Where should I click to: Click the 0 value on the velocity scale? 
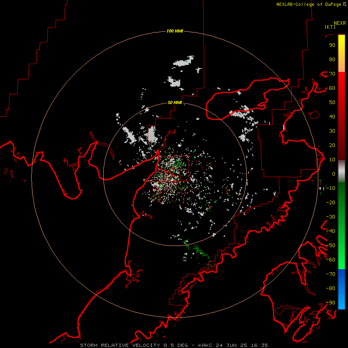[x=334, y=174]
